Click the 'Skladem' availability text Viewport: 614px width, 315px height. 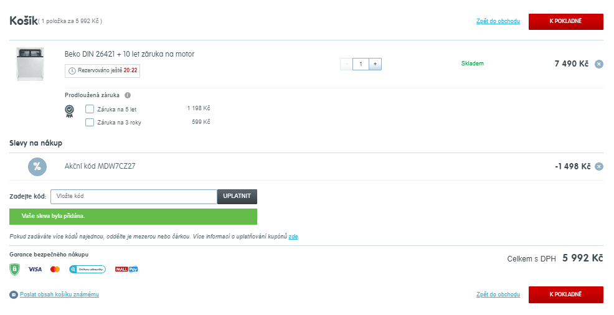point(472,63)
